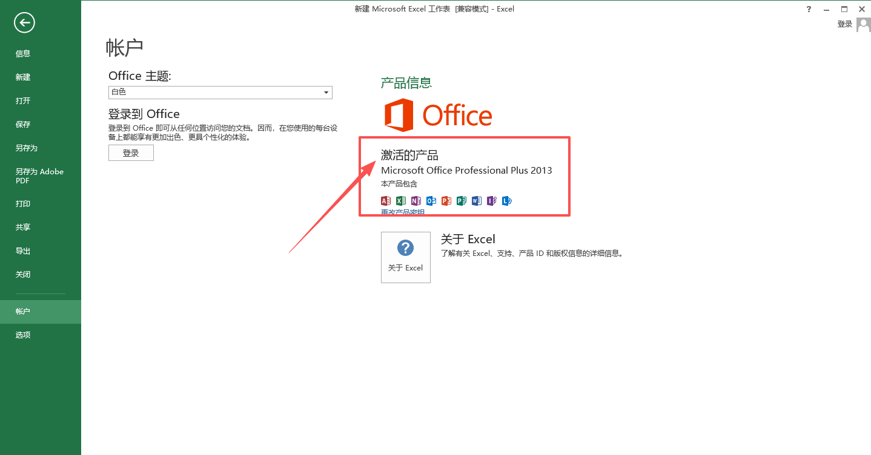This screenshot has height=455, width=871.
Task: Open the OneNote product icon
Action: click(416, 200)
